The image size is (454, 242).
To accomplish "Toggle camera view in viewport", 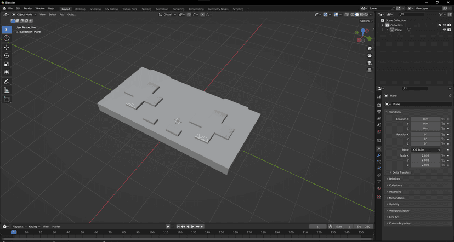I will point(370,62).
